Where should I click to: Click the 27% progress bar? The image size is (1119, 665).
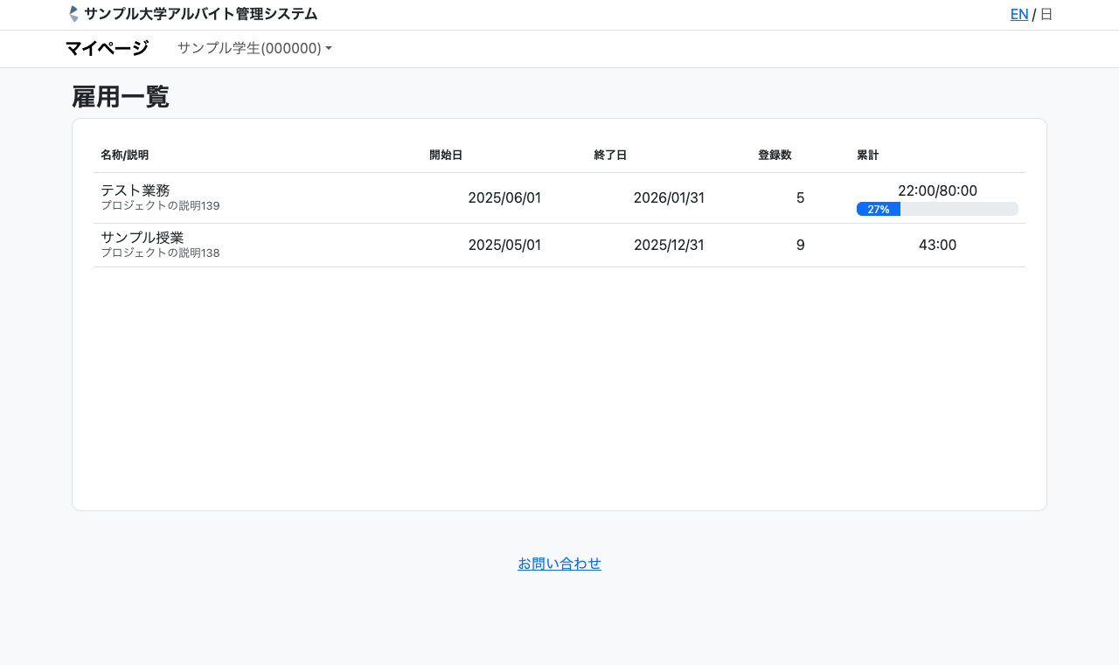coord(937,209)
